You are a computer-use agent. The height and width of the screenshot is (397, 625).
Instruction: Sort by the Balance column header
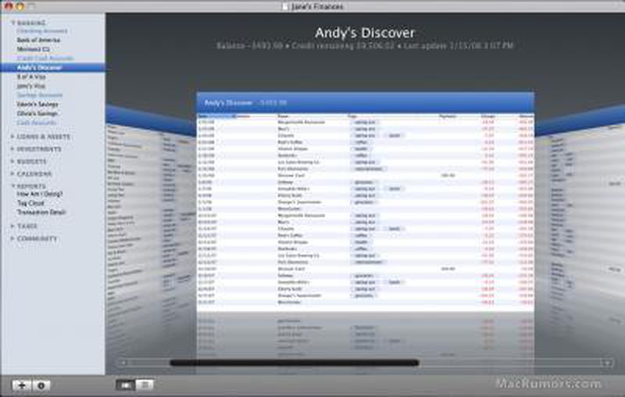526,116
